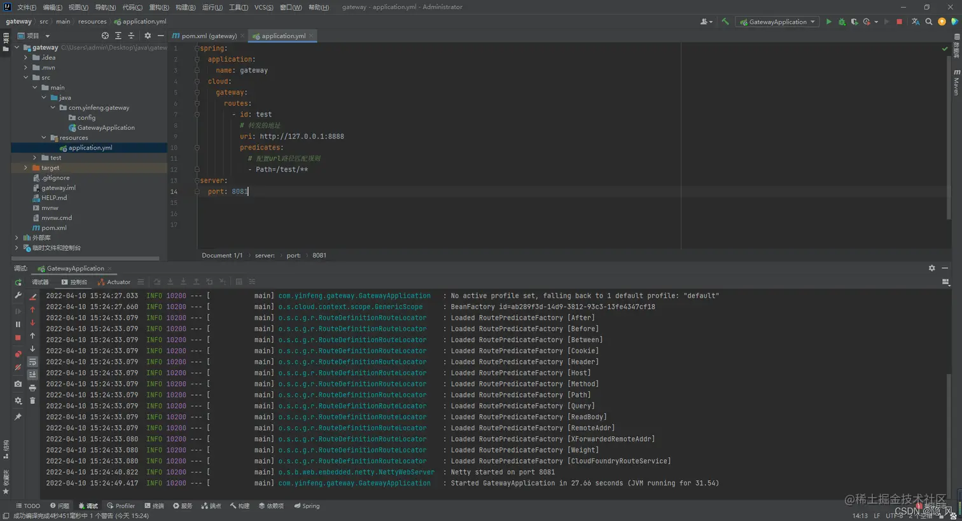The image size is (962, 521).
Task: Switch to pom.xml (gateway) editor tab
Action: tap(209, 36)
